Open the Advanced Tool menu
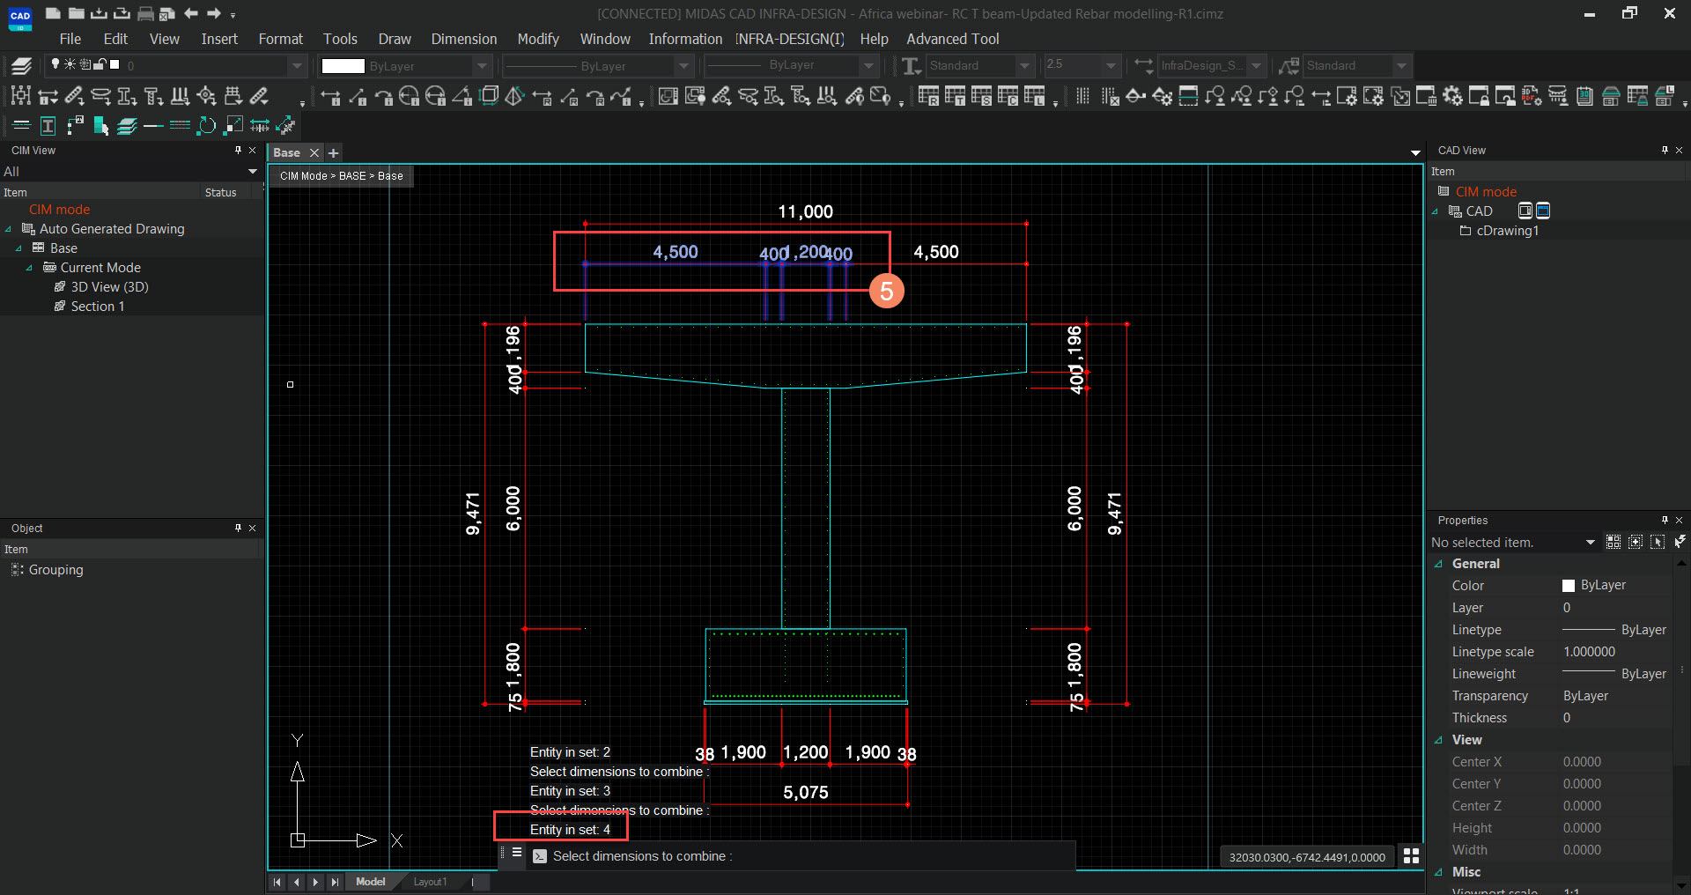 [953, 39]
